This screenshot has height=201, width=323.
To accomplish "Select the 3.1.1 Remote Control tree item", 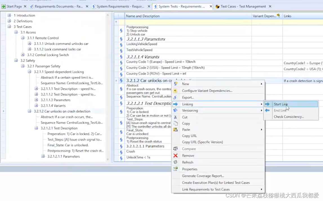I will tap(43, 38).
